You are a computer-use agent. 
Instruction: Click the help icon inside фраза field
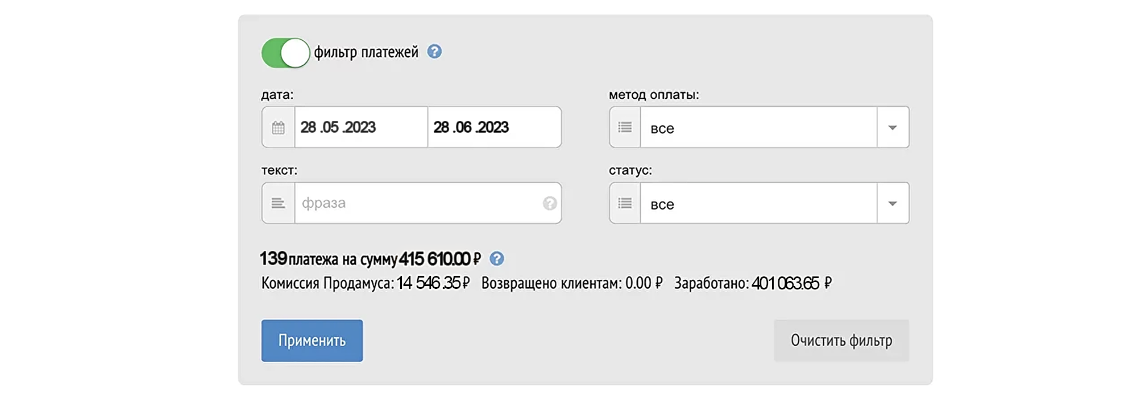[x=550, y=203]
